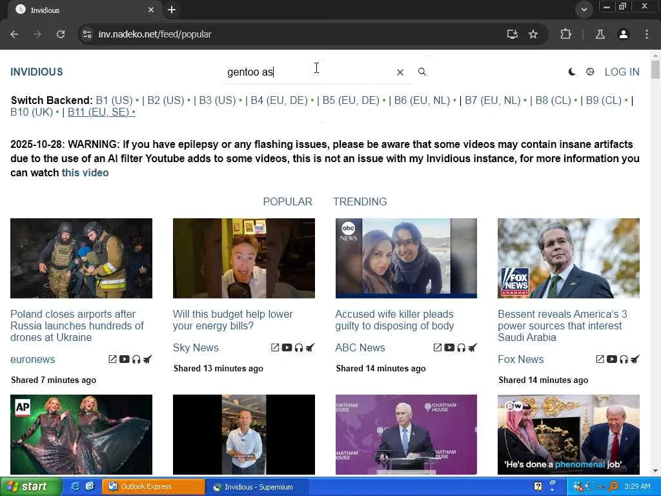Image resolution: width=661 pixels, height=496 pixels.
Task: Launch Internet Explorer quick launch icon
Action: click(x=75, y=487)
